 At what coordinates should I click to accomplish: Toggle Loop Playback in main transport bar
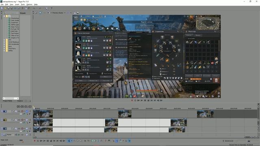coord(38,141)
